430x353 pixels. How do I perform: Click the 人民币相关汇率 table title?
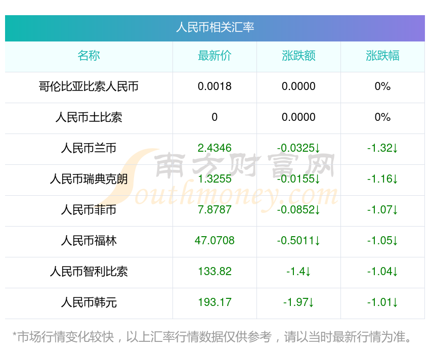pos(215,27)
